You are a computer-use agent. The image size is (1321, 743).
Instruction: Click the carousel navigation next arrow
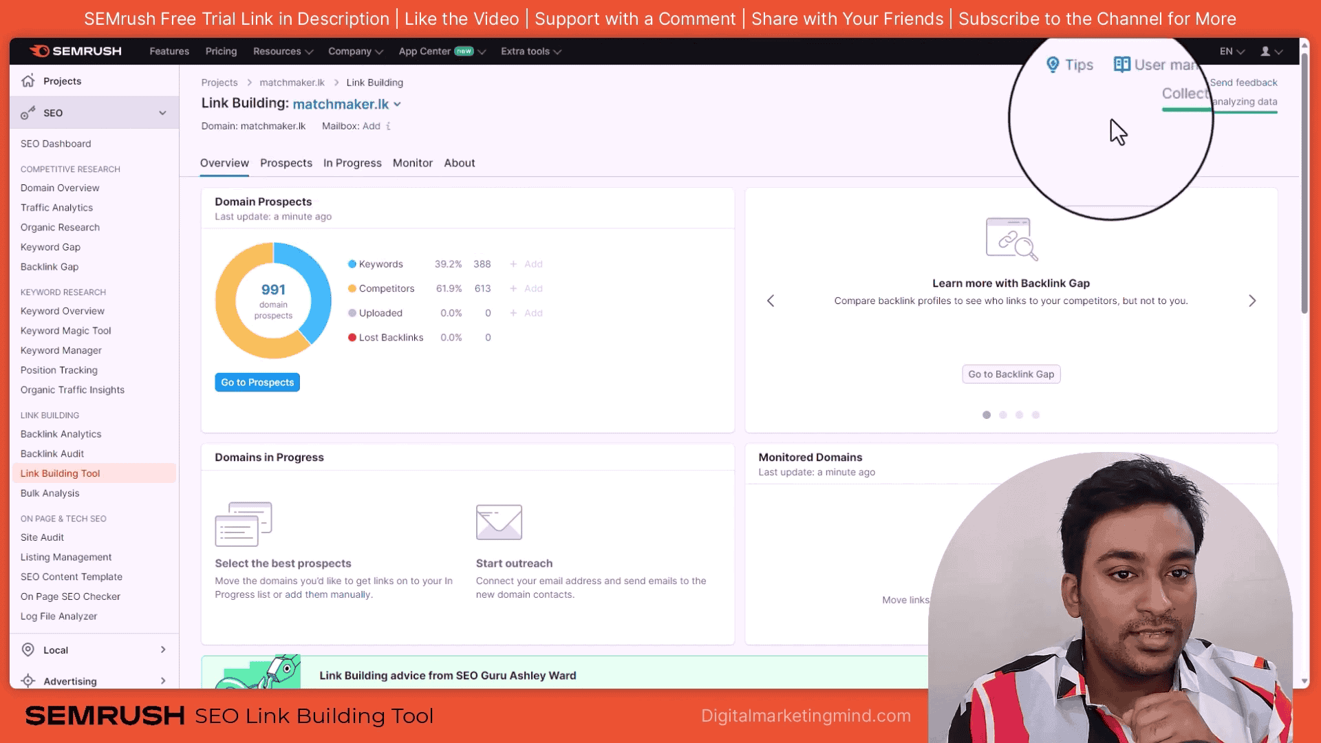click(x=1253, y=300)
